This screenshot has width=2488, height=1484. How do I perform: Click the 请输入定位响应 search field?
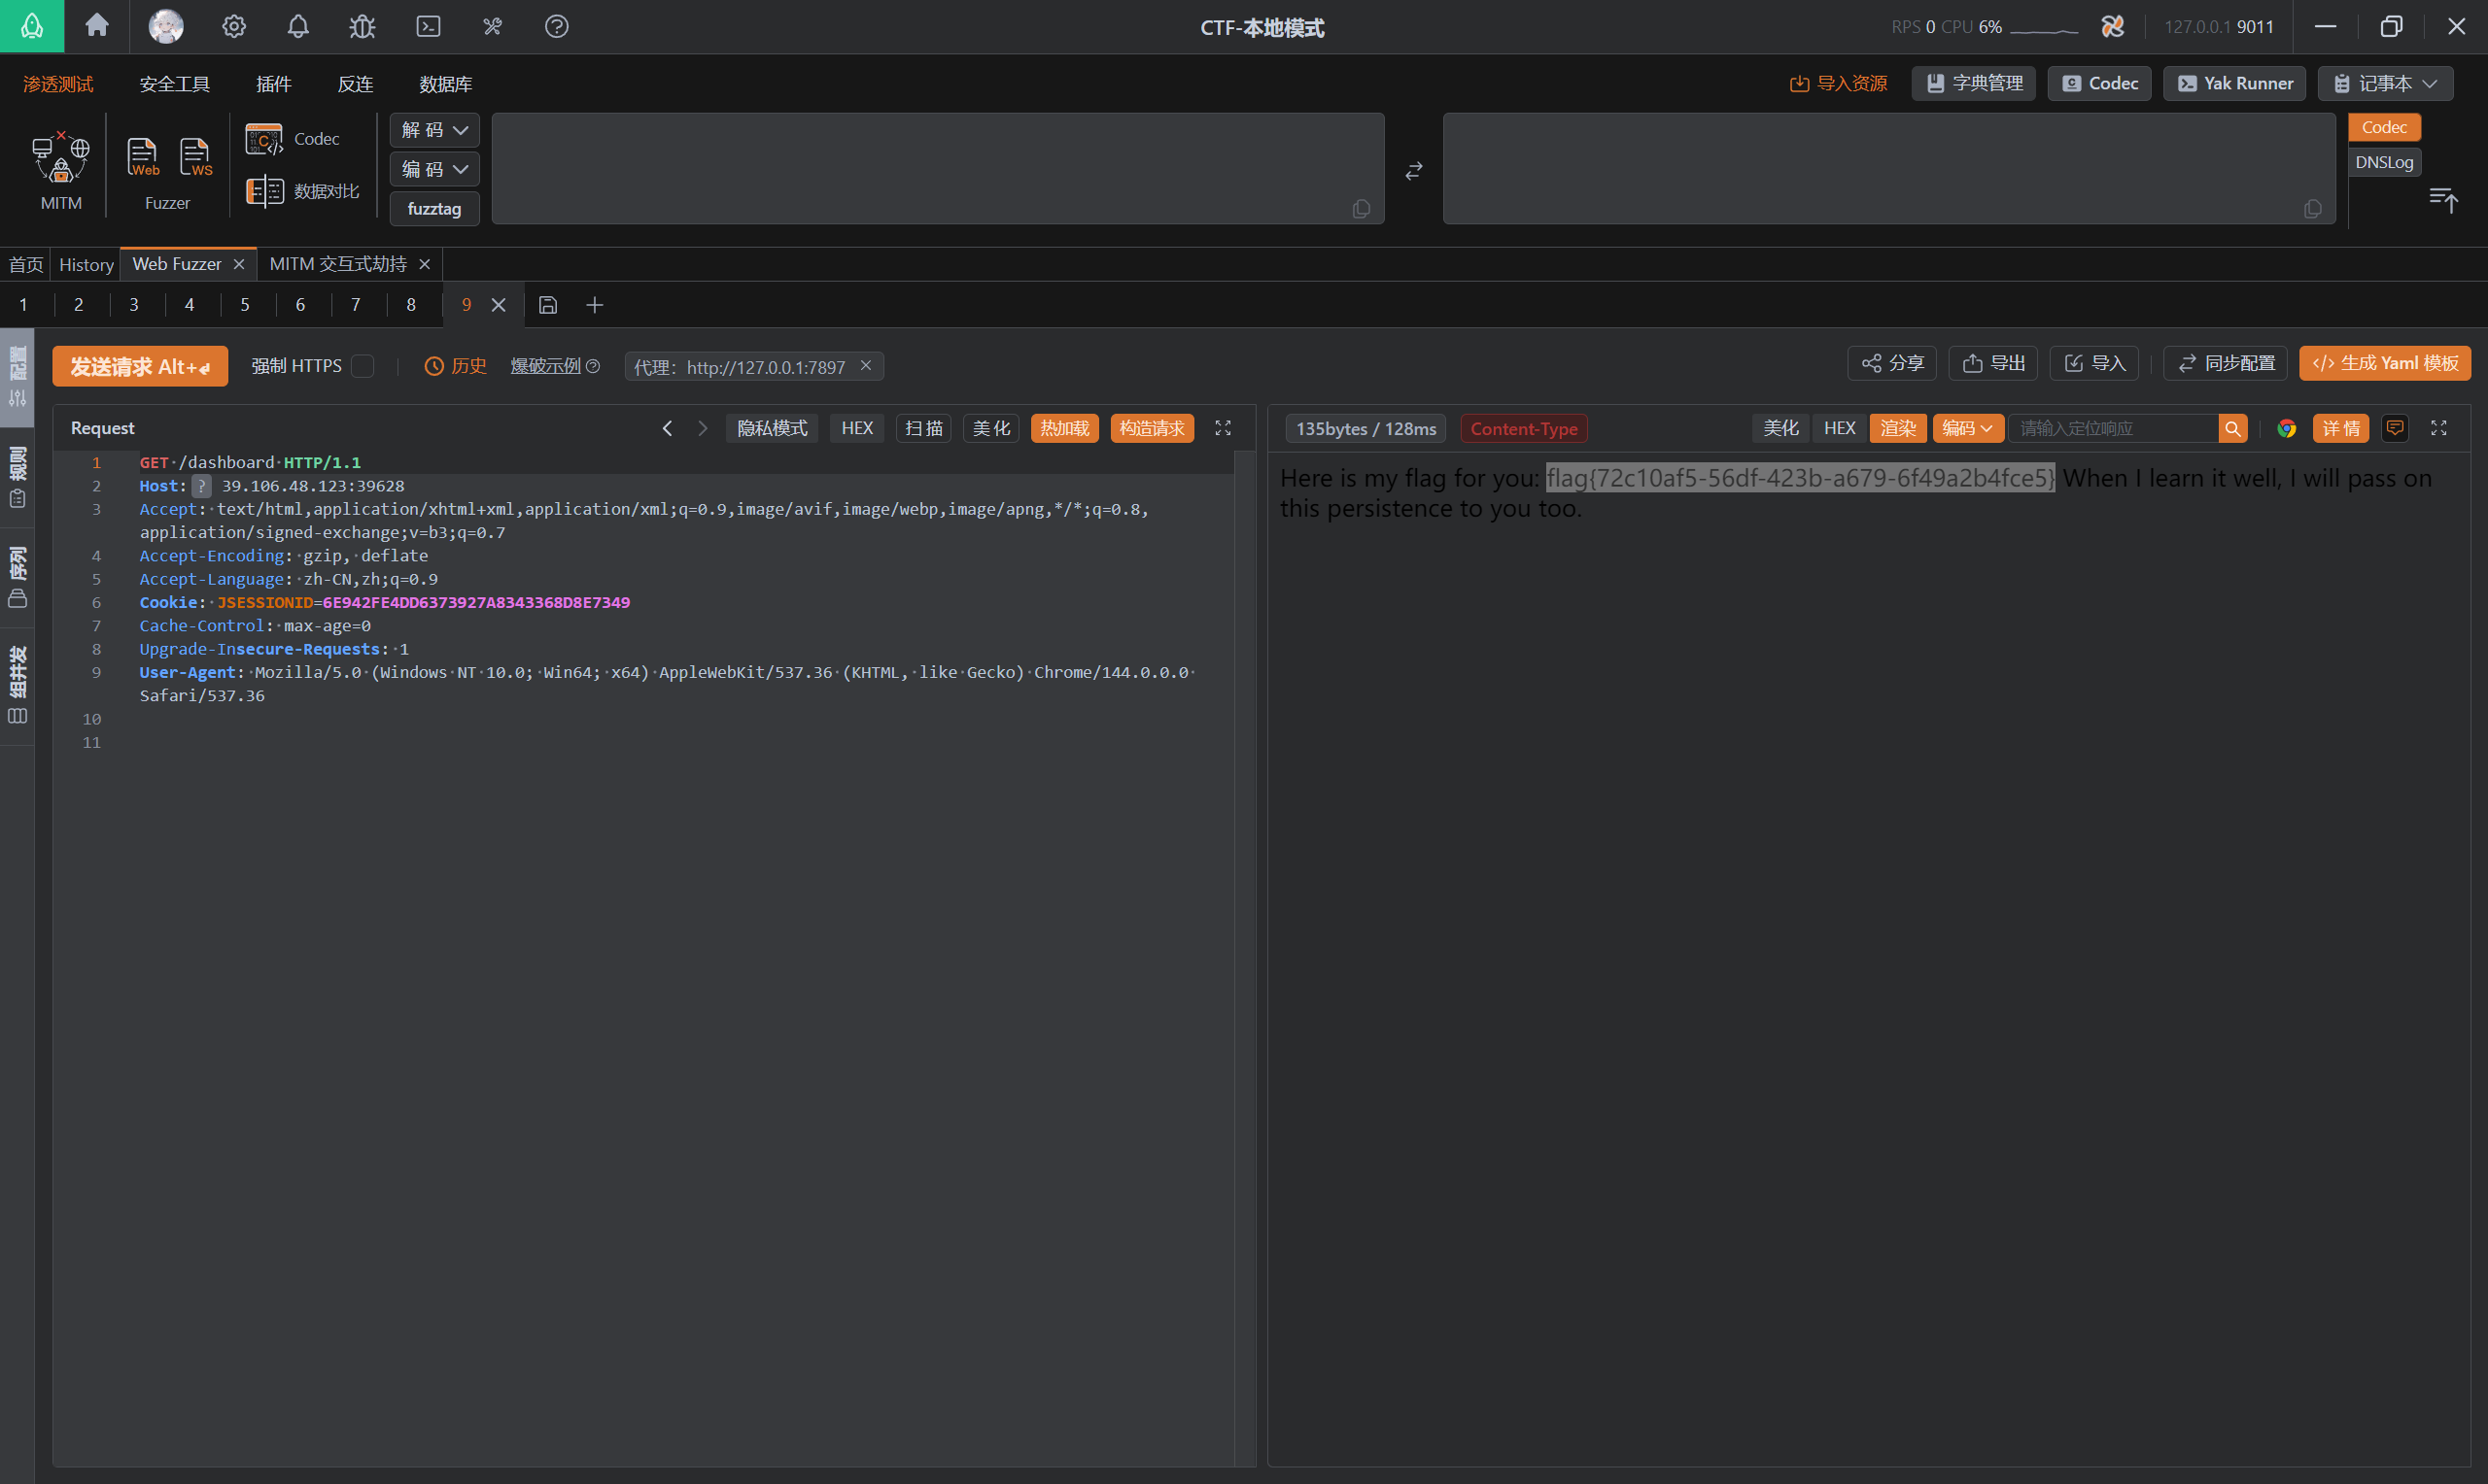(x=2113, y=429)
